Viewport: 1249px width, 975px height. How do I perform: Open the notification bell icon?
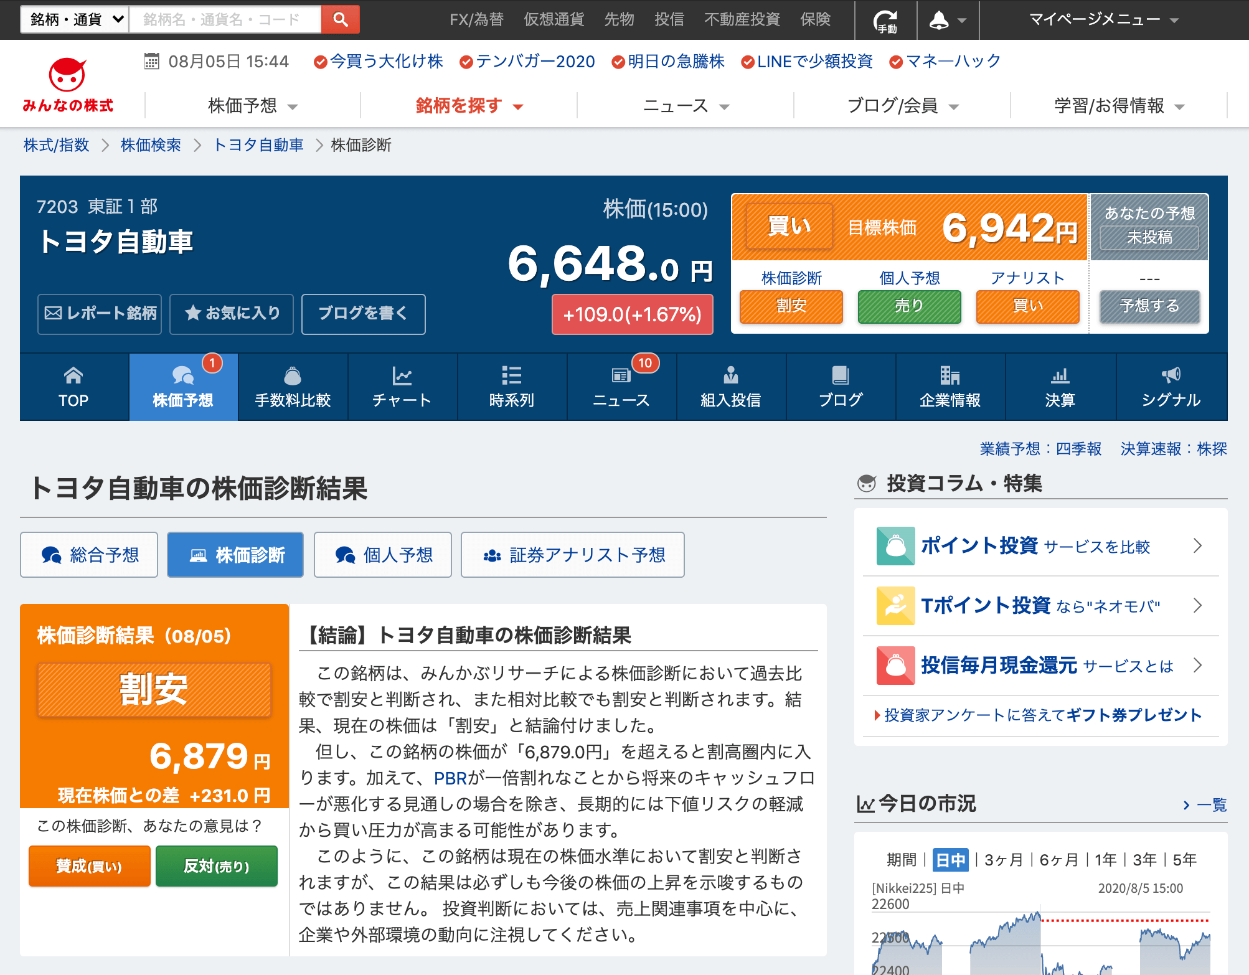940,21
